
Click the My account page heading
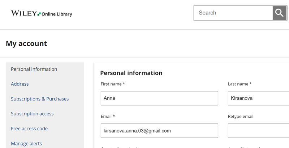[x=26, y=44]
